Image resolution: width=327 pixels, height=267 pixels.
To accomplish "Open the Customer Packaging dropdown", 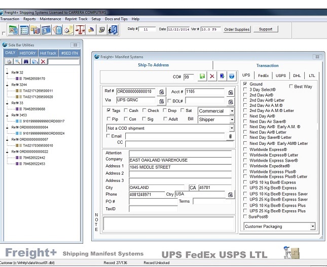I will point(312,226).
